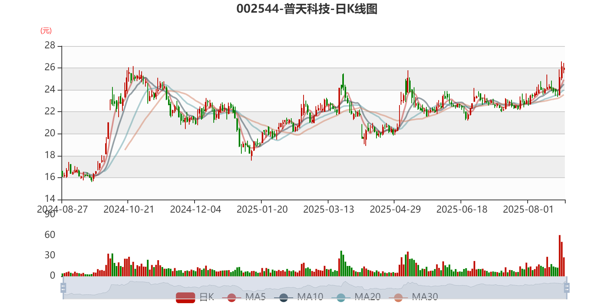Screen dimensions: 614x307
Task: Toggle the MA10 legend entry
Action: pyautogui.click(x=299, y=297)
